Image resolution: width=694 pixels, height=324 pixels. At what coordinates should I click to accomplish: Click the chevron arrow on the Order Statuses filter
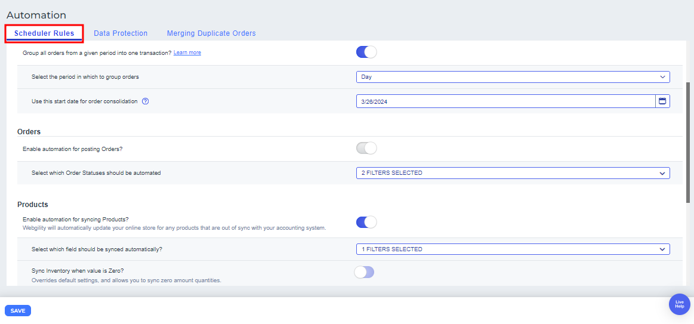click(x=662, y=173)
